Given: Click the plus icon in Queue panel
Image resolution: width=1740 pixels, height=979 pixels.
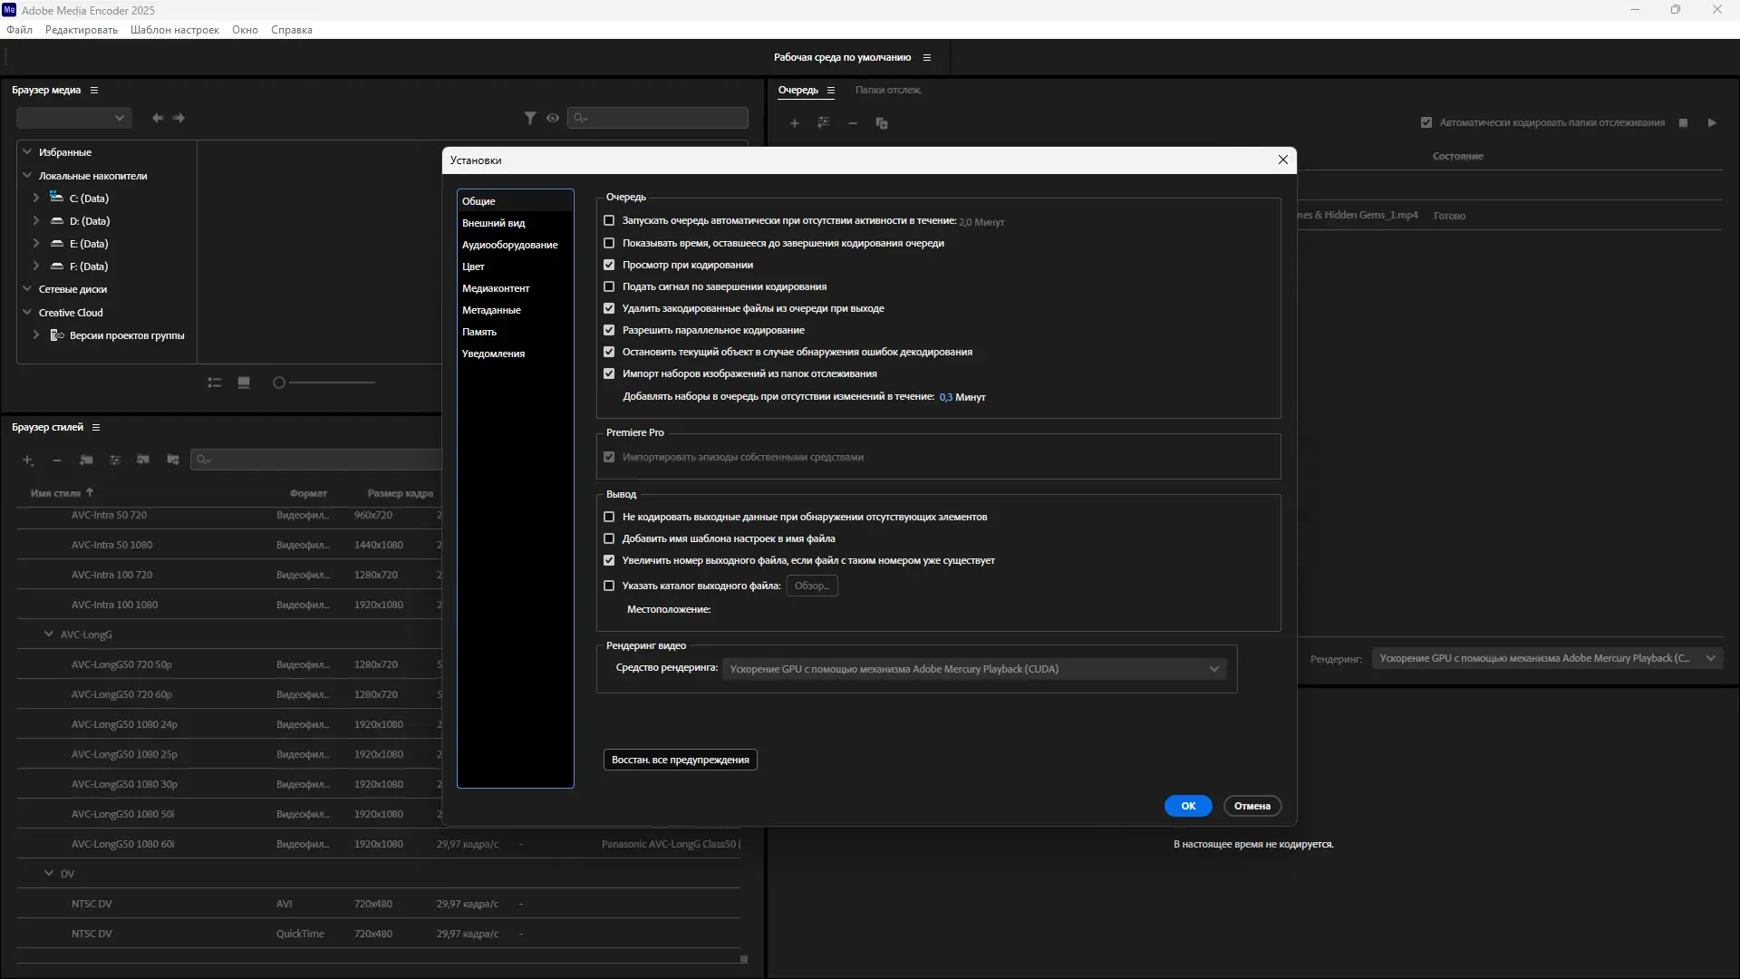Looking at the screenshot, I should [795, 123].
